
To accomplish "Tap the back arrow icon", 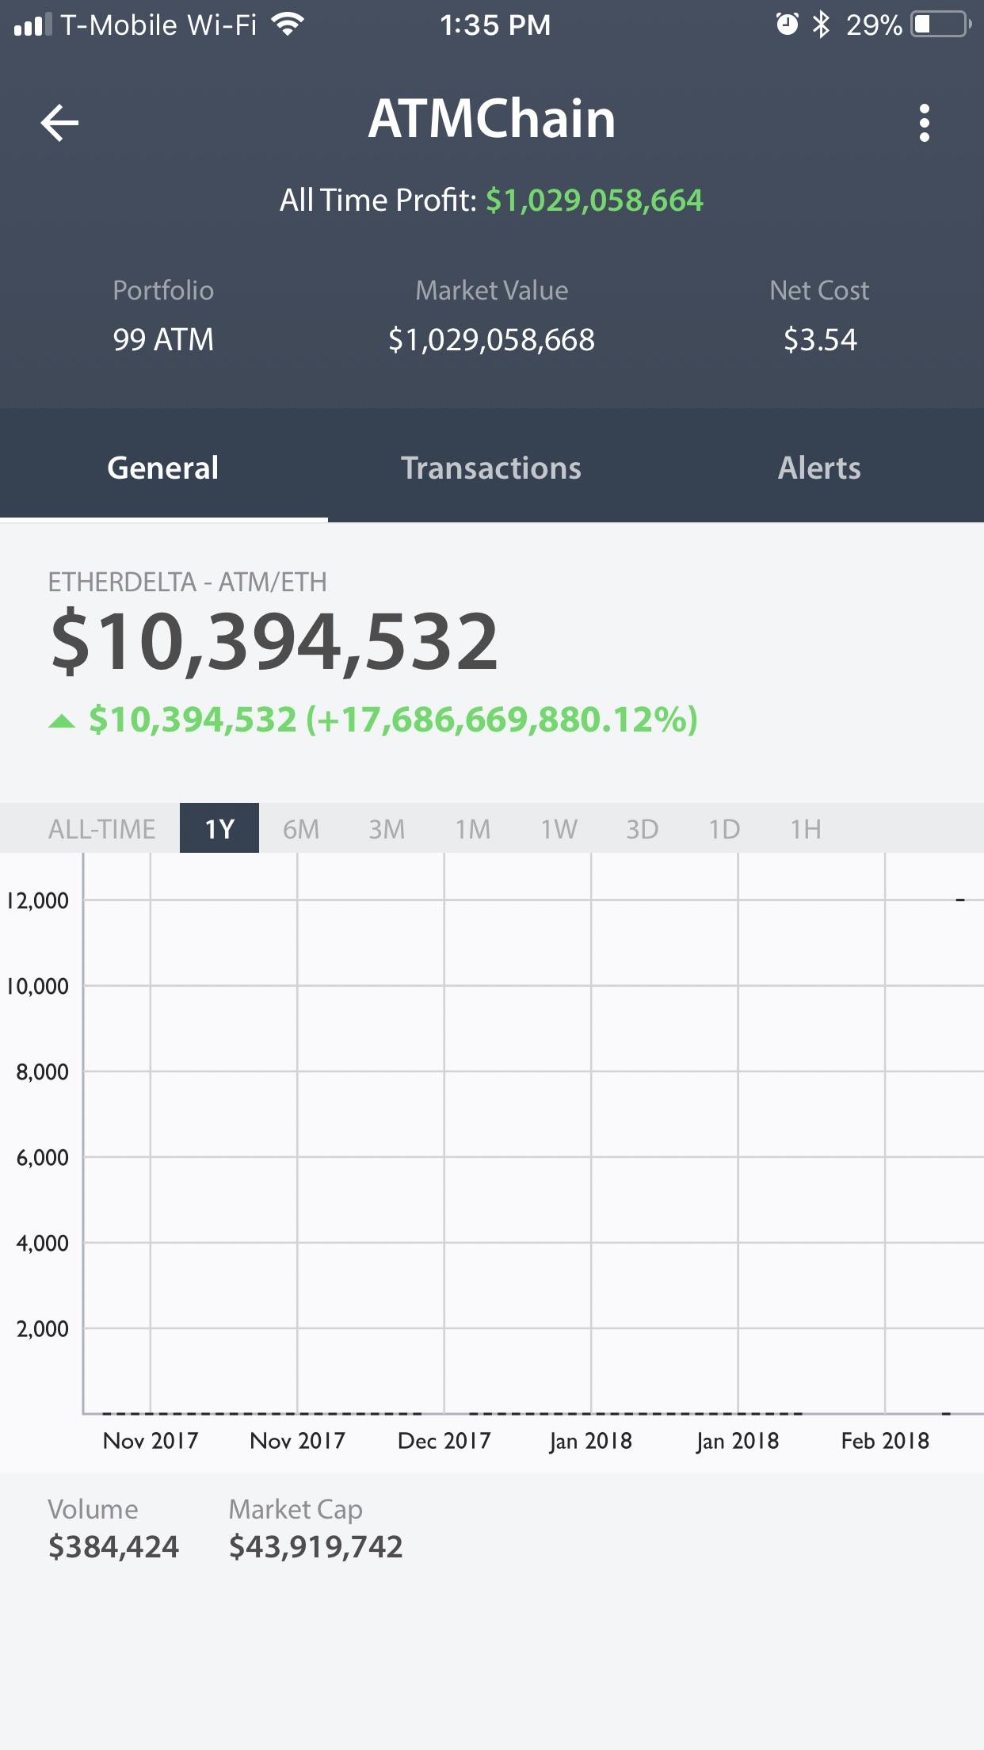I will tap(59, 123).
